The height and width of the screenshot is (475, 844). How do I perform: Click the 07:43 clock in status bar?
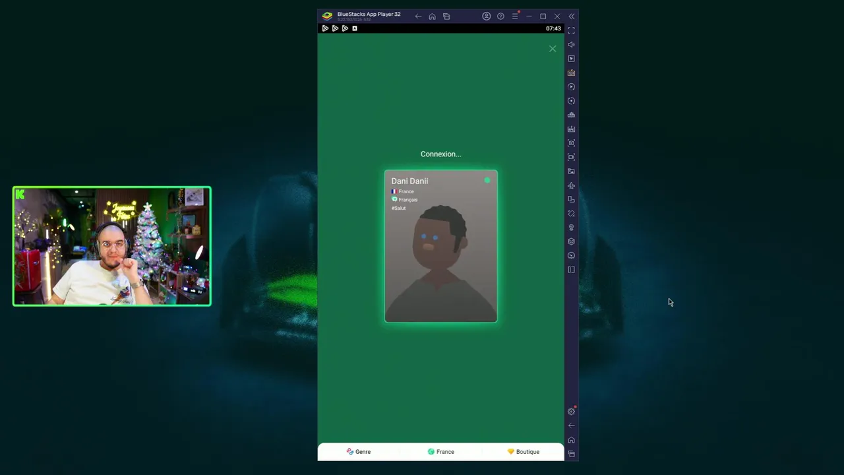pyautogui.click(x=553, y=28)
